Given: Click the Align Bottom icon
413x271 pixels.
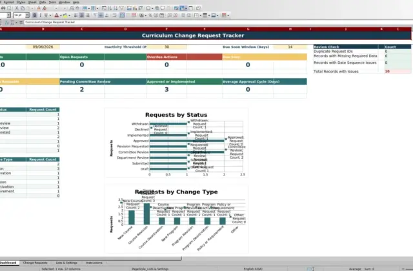Looking at the screenshot, I should [106, 15].
